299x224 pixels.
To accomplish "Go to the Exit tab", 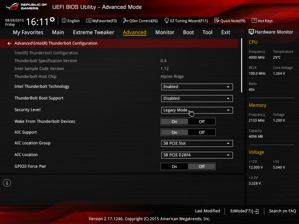I will 226,32.
